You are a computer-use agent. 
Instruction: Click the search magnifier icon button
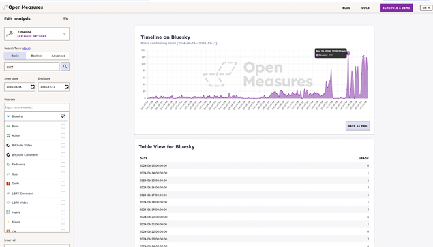(x=65, y=67)
